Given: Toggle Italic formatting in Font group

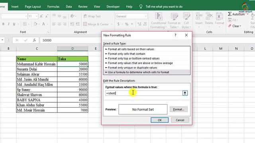Looking at the screenshot, I should tap(9, 24).
